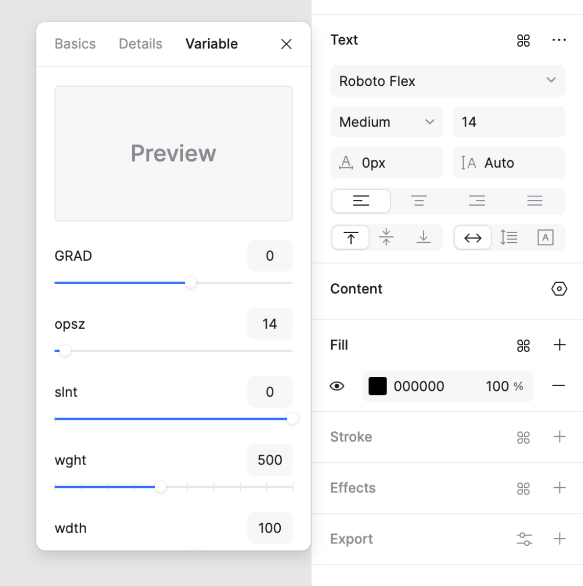The width and height of the screenshot is (583, 586).
Task: Click the GRAD slider handle
Action: pos(191,283)
